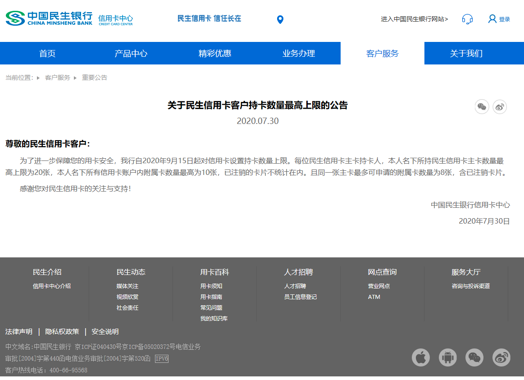Open the 我的知识库 footer link
Viewport: 524px width, 380px height.
tap(214, 319)
